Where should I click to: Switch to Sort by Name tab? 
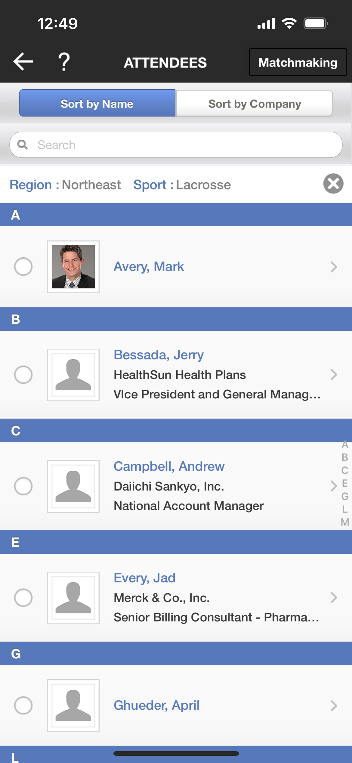[97, 103]
